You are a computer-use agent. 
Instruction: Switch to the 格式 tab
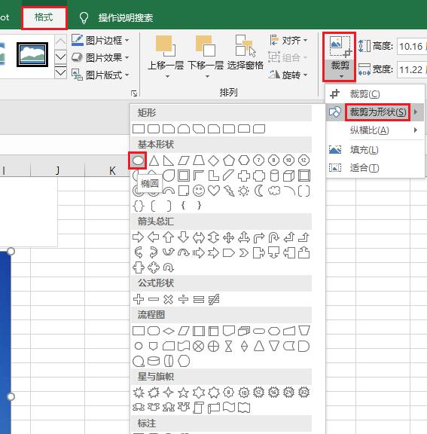coord(44,18)
